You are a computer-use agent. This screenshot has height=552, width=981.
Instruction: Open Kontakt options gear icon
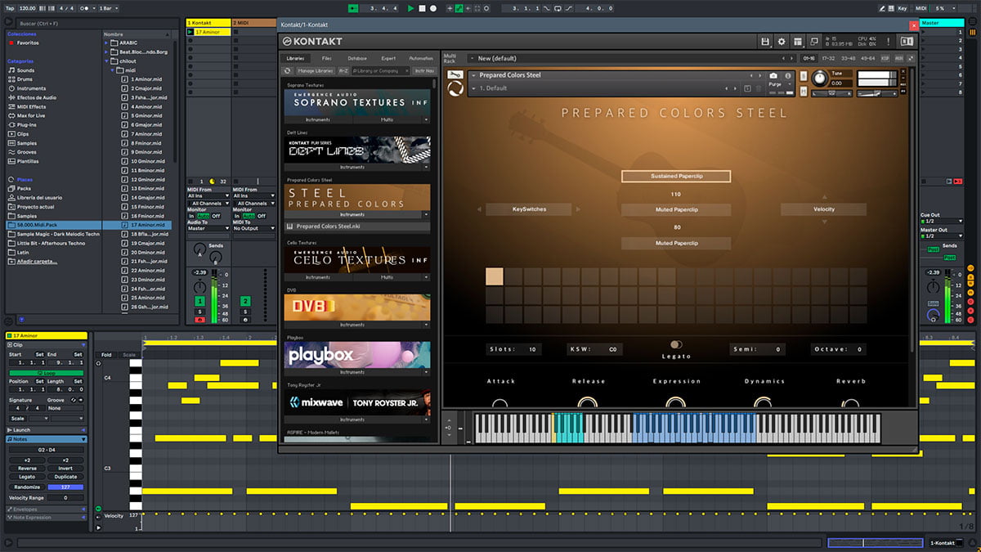(782, 42)
